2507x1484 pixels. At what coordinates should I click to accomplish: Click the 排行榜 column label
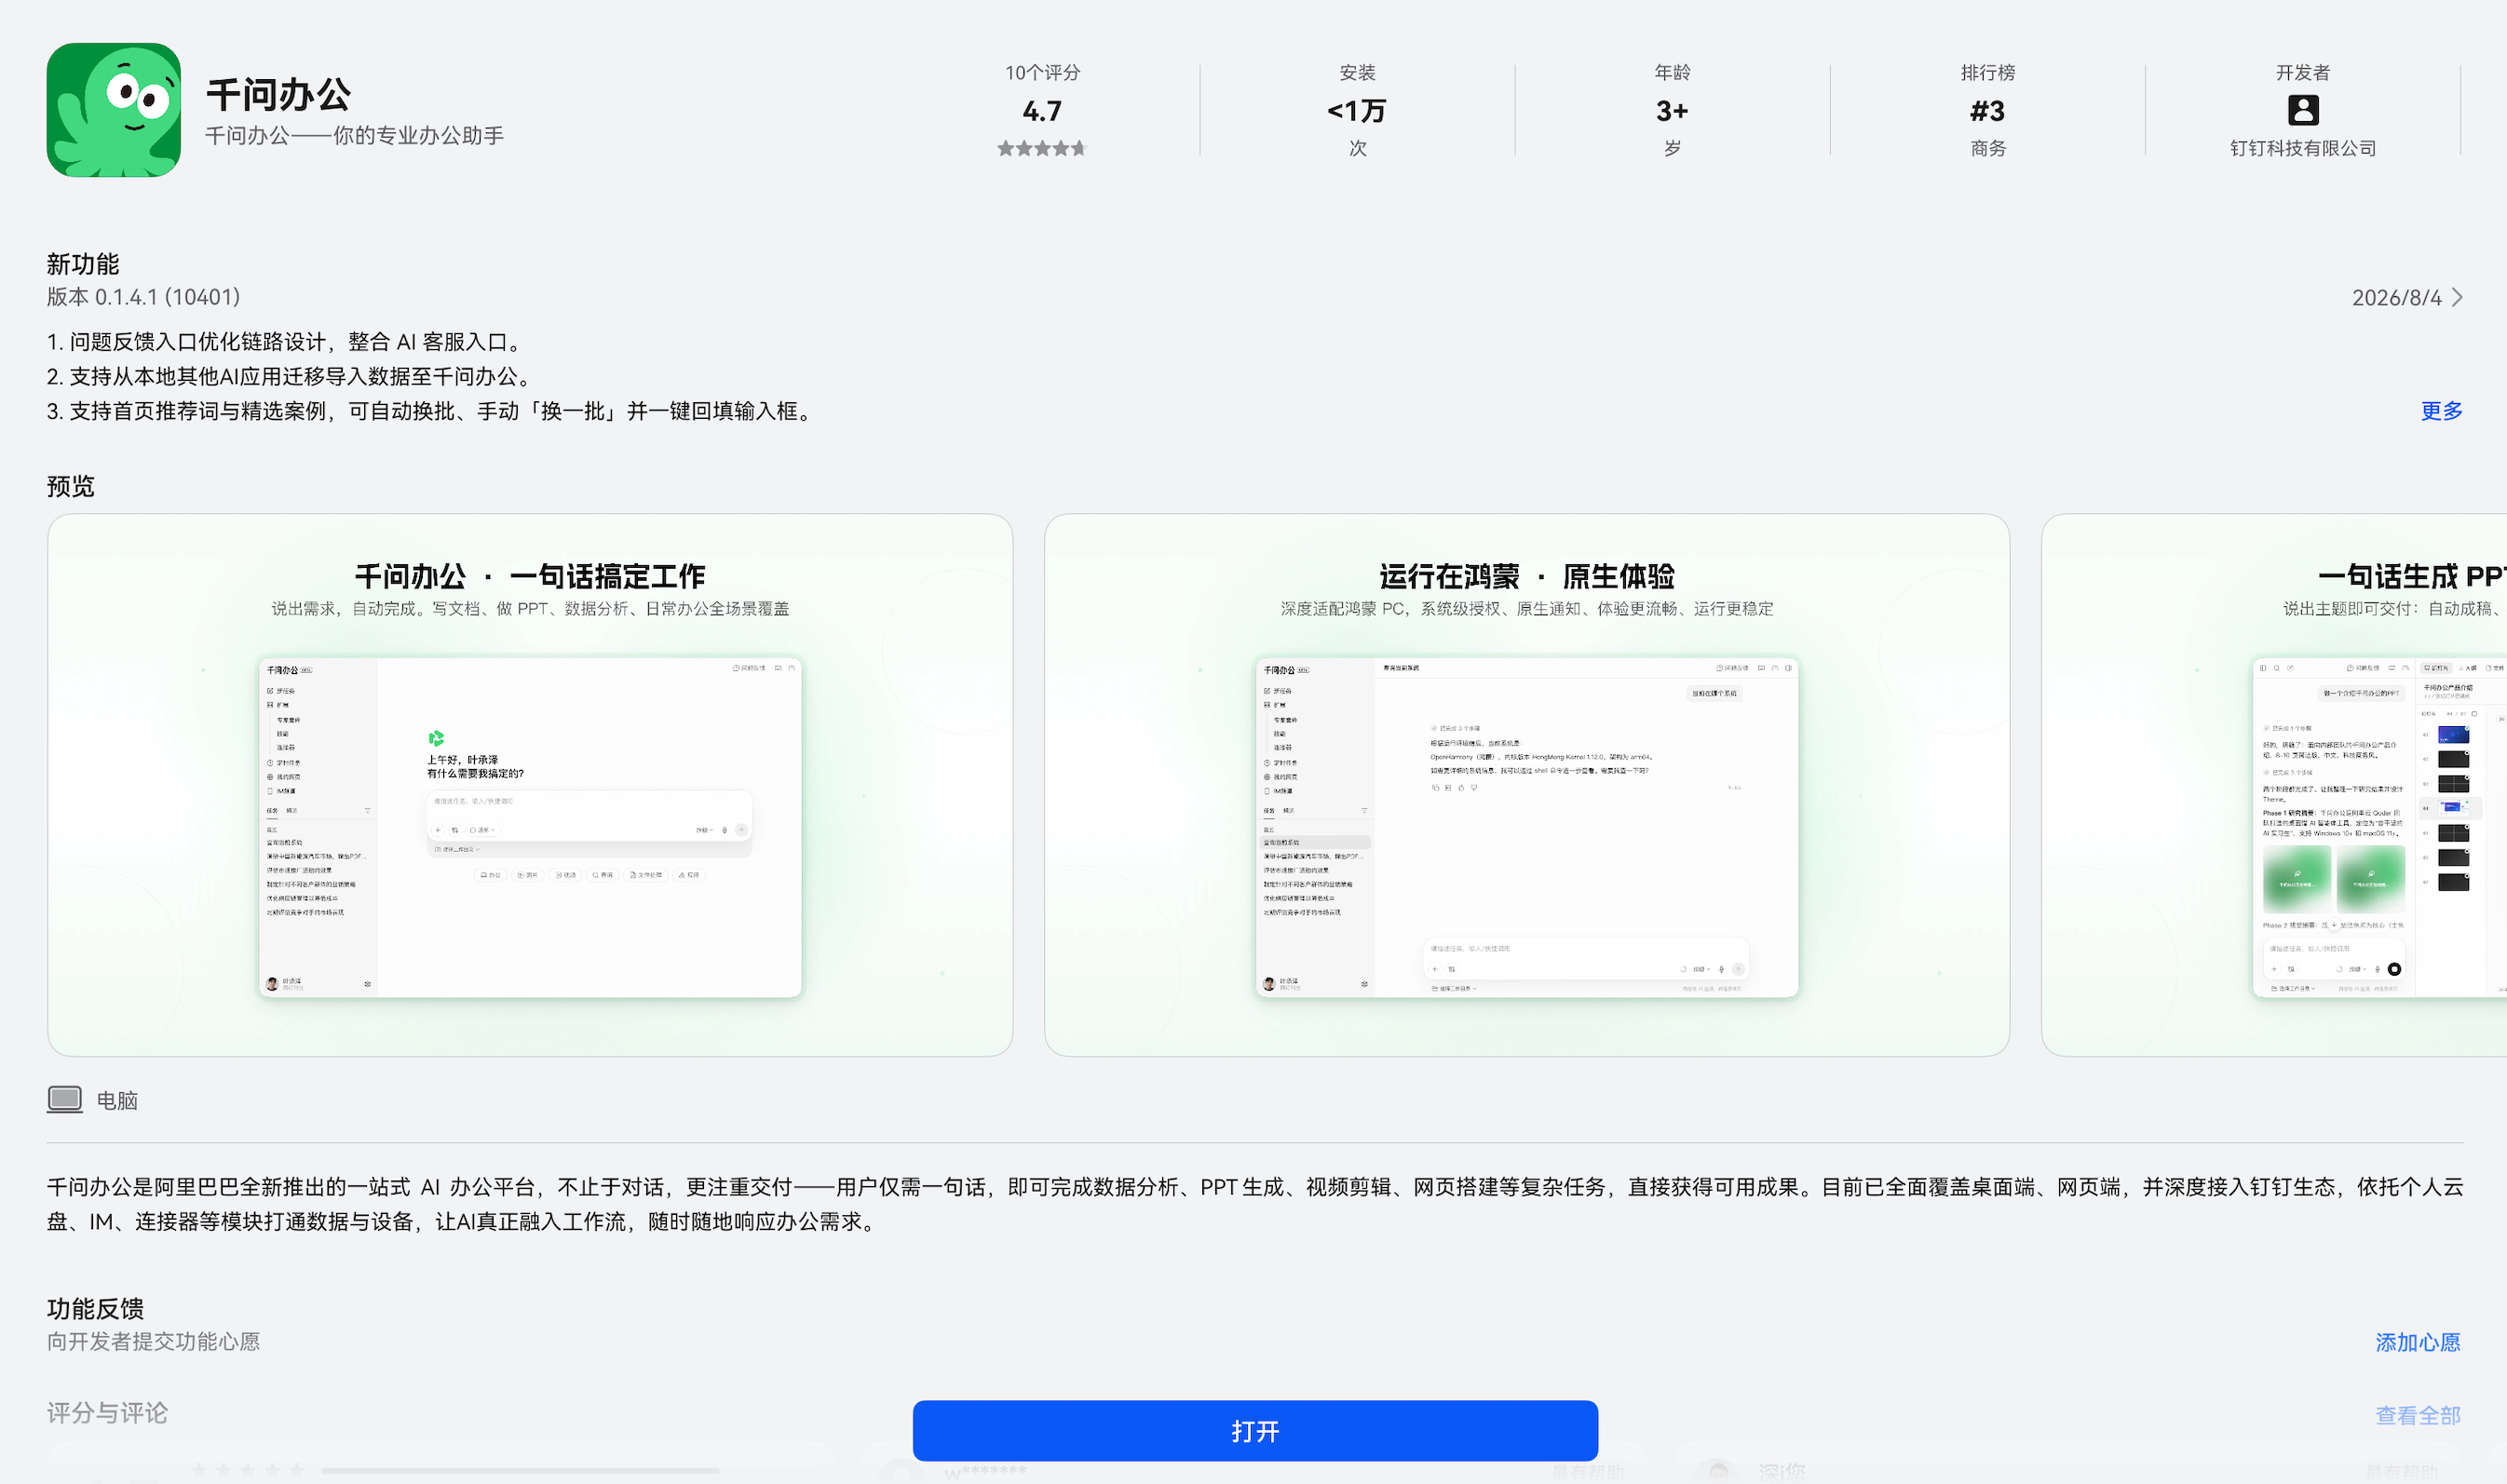pyautogui.click(x=1987, y=73)
